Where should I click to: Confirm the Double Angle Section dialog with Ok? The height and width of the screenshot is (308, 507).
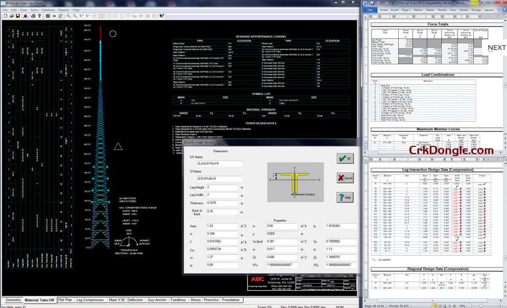pyautogui.click(x=345, y=158)
